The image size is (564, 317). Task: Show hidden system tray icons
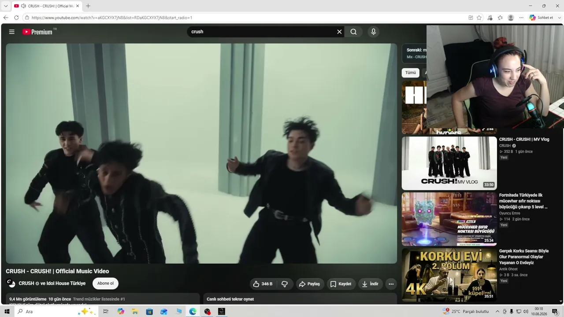[x=497, y=312]
